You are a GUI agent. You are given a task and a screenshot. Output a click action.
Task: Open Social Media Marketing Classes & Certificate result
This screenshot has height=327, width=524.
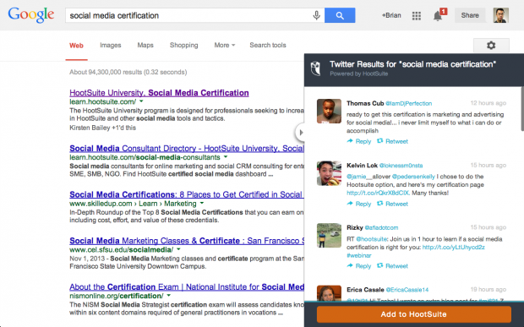click(187, 241)
